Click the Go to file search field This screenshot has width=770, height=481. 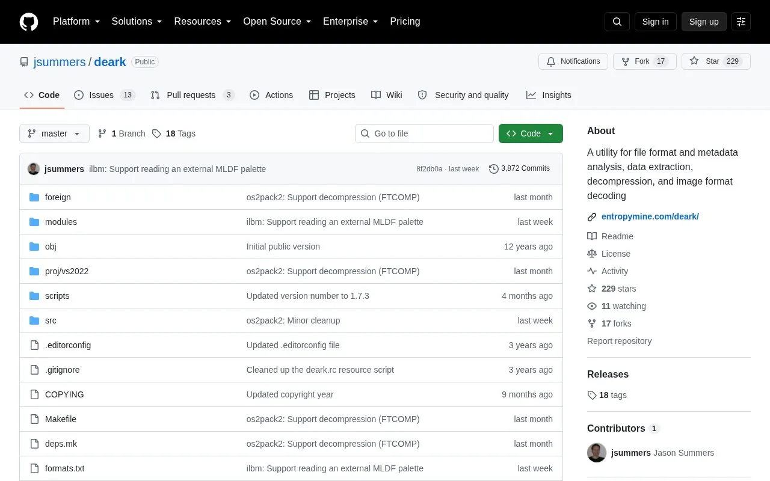424,133
